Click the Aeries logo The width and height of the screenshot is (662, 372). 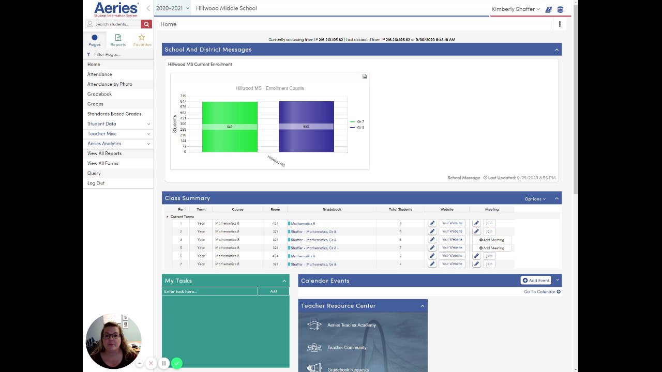(116, 9)
